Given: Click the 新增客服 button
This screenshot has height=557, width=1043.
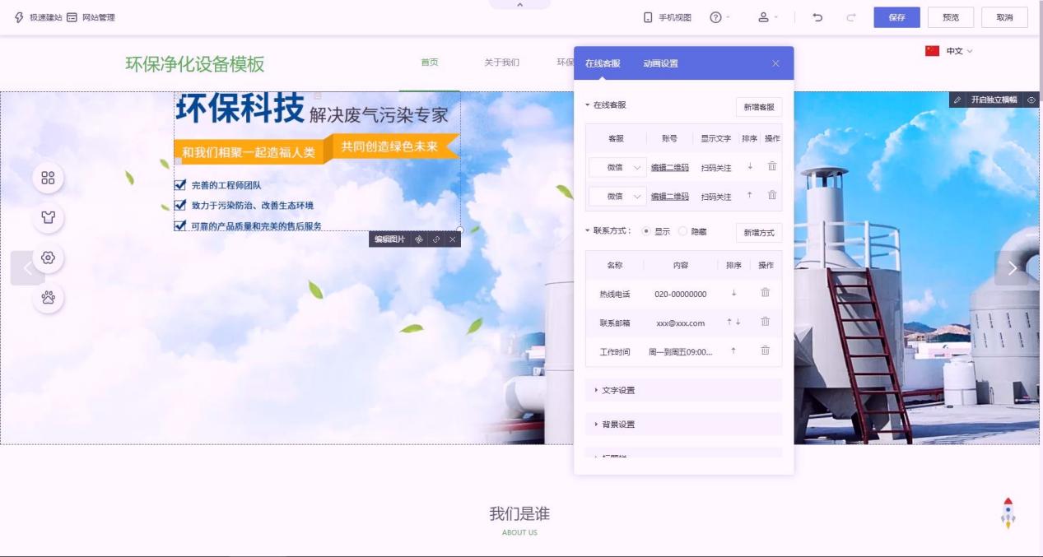Looking at the screenshot, I should pyautogui.click(x=758, y=107).
